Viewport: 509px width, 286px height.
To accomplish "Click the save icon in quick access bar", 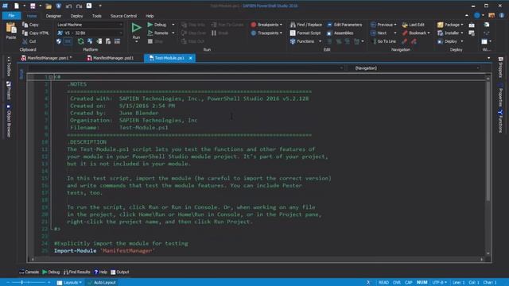I will 33,6.
